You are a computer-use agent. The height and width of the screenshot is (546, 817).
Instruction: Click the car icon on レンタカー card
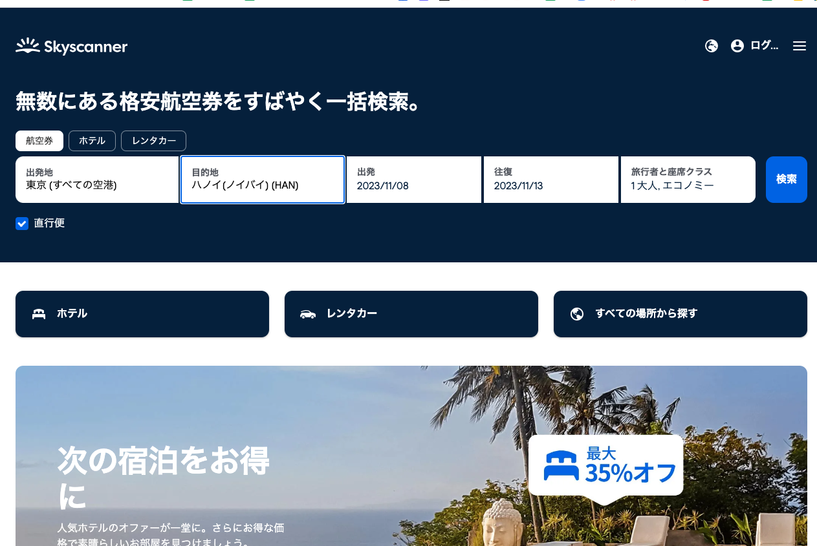[308, 314]
